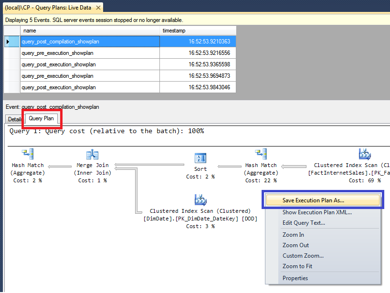Viewport: 390px width, 293px height.
Task: Close the Query Plans: Live Data tab
Action: point(98,8)
